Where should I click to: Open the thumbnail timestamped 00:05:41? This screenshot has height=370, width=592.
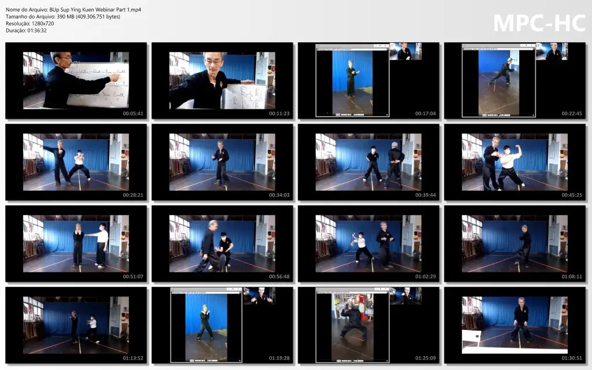[76, 80]
